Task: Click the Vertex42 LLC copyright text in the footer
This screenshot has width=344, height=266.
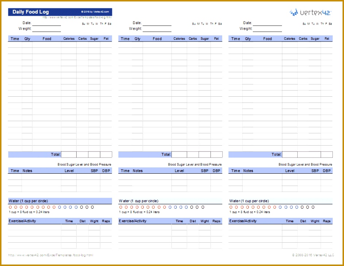Action: tap(312, 255)
